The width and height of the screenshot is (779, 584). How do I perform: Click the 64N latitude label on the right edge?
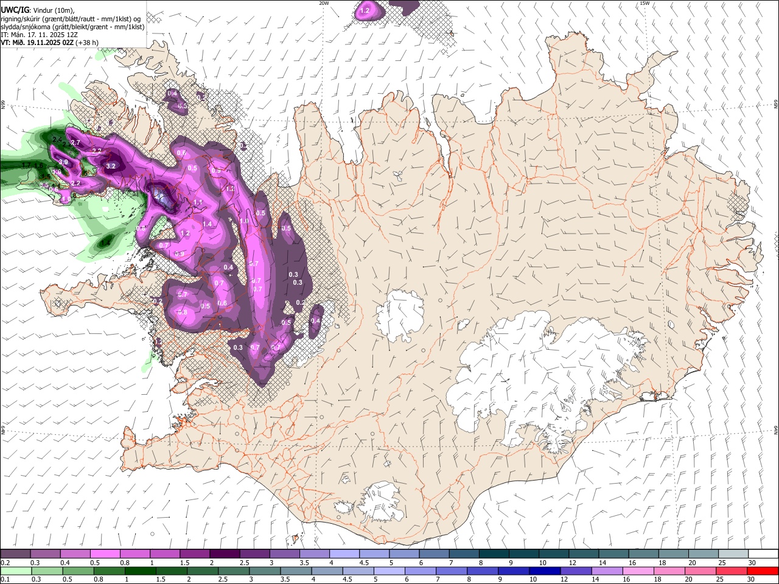775,429
